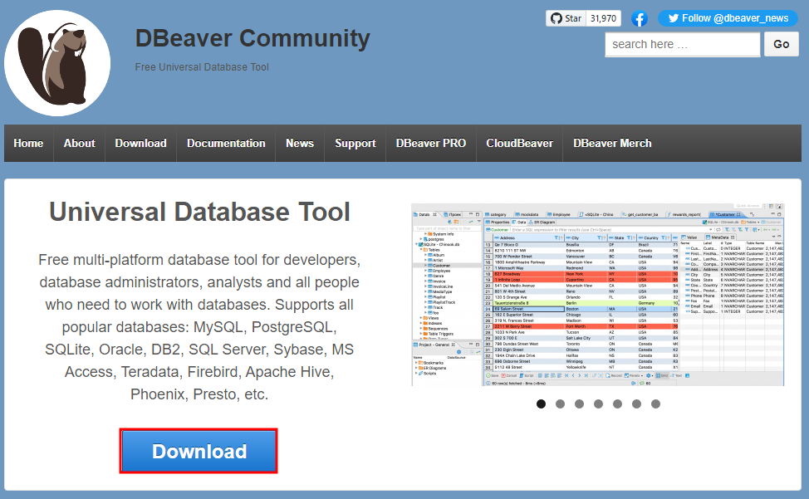Select the fifth carousel dot
809x499 pixels.
pyautogui.click(x=617, y=404)
